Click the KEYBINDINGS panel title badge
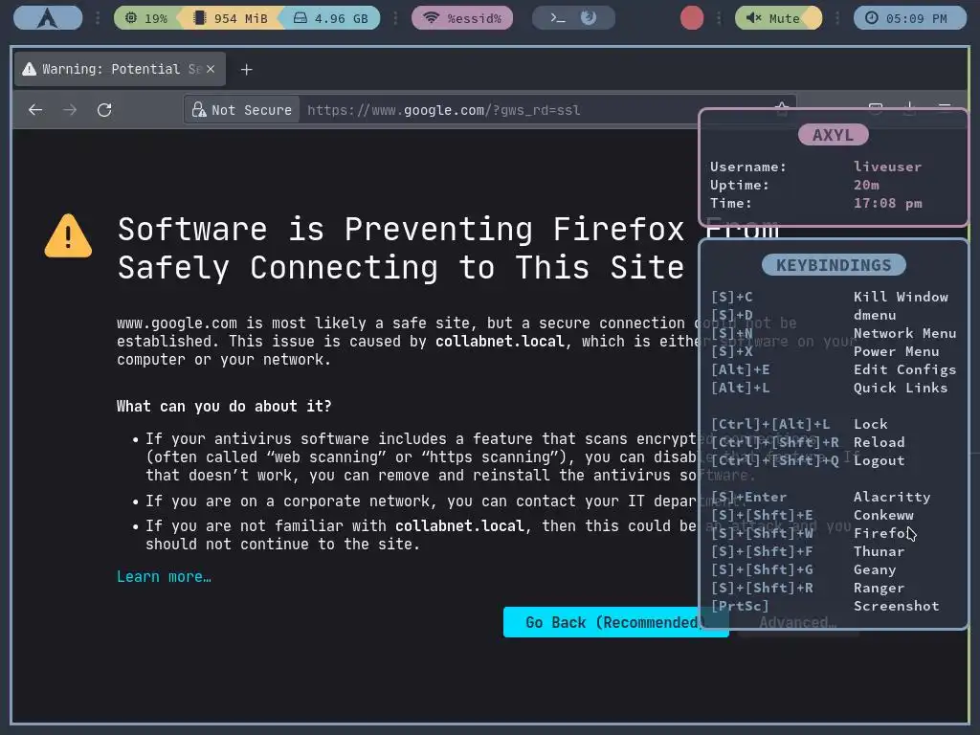The height and width of the screenshot is (735, 980). click(x=834, y=265)
